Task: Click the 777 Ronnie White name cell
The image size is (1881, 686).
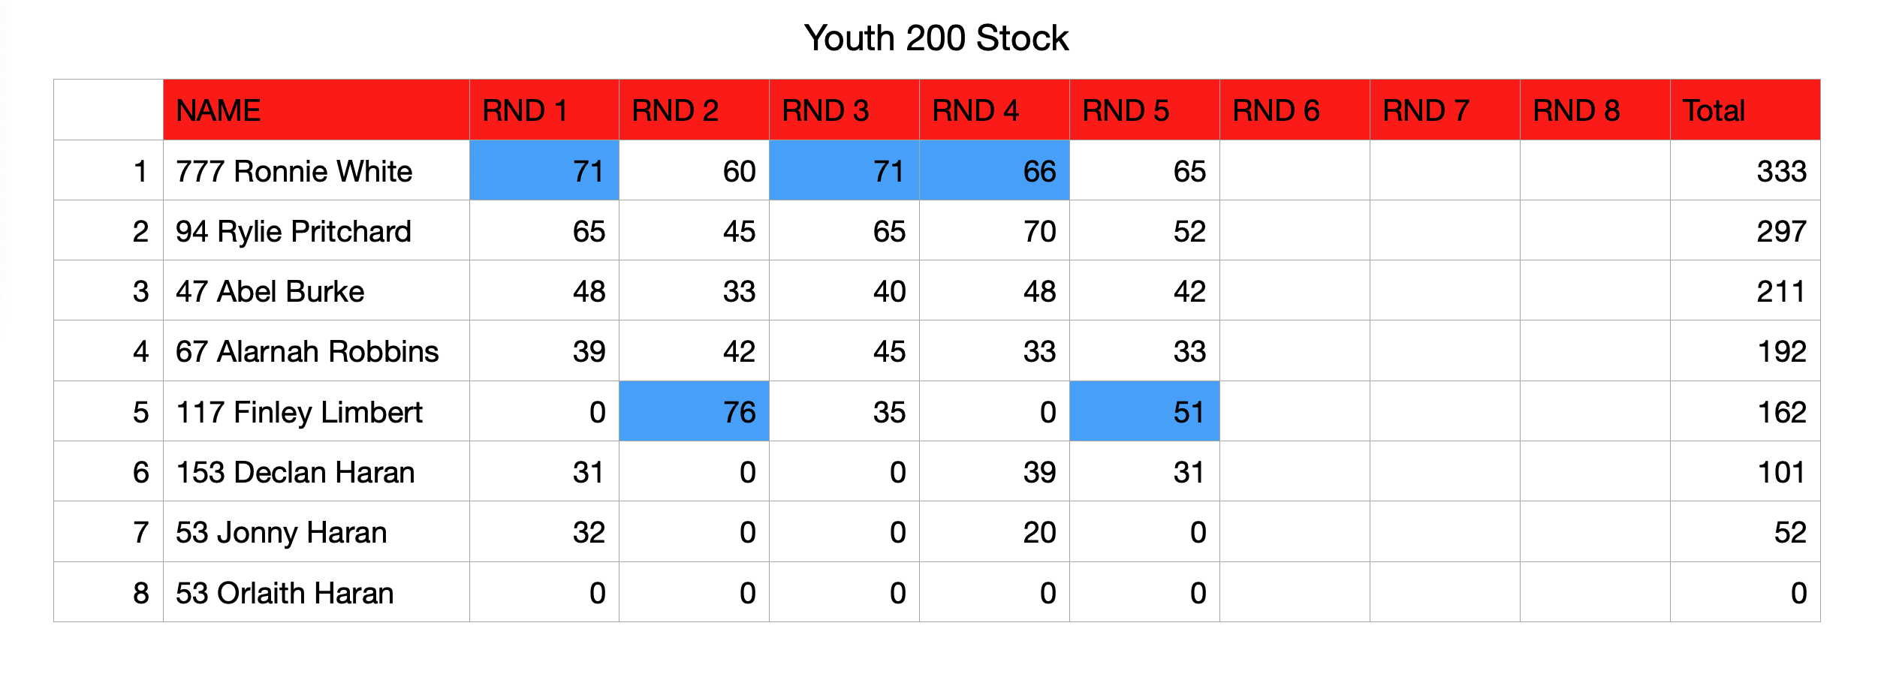Action: 316,170
